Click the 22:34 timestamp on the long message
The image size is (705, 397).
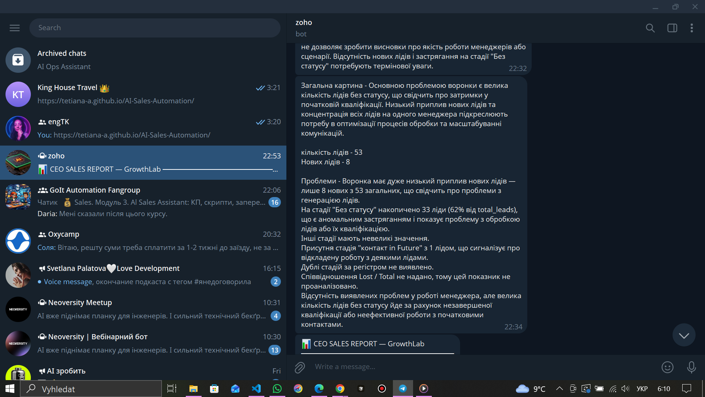pyautogui.click(x=513, y=327)
